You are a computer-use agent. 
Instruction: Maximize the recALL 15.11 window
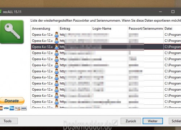pyautogui.click(x=173, y=12)
